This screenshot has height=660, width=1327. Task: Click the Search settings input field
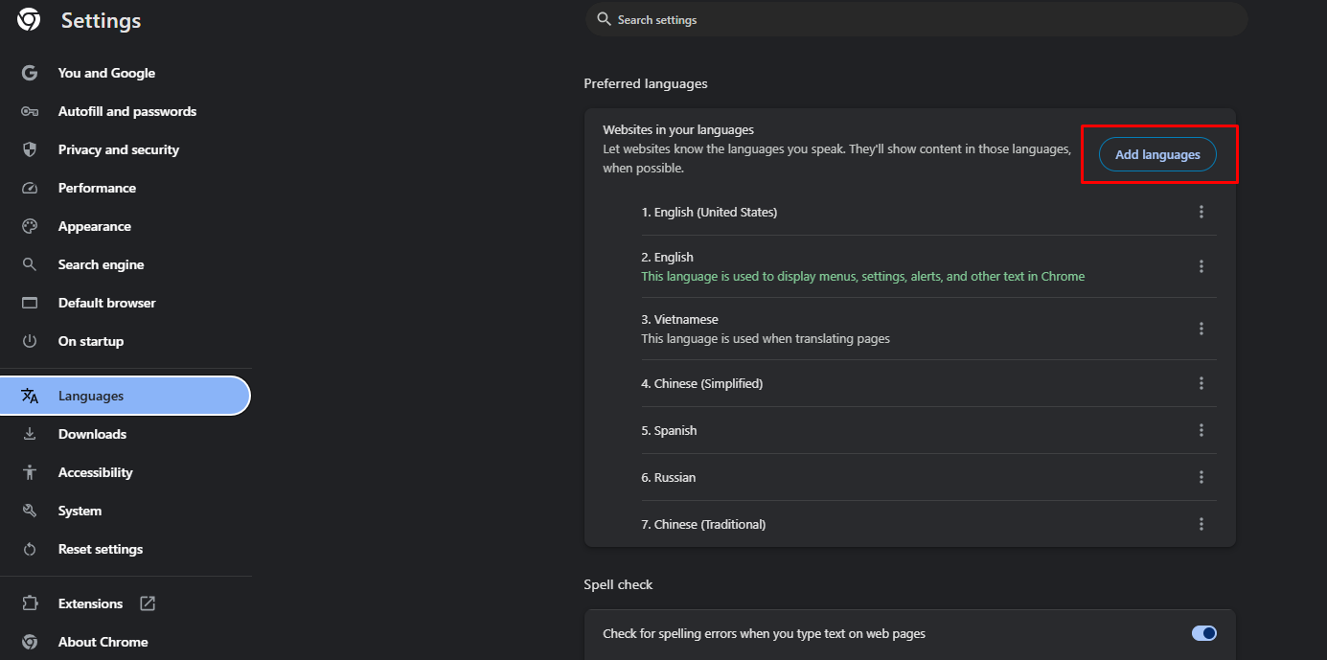tap(916, 19)
